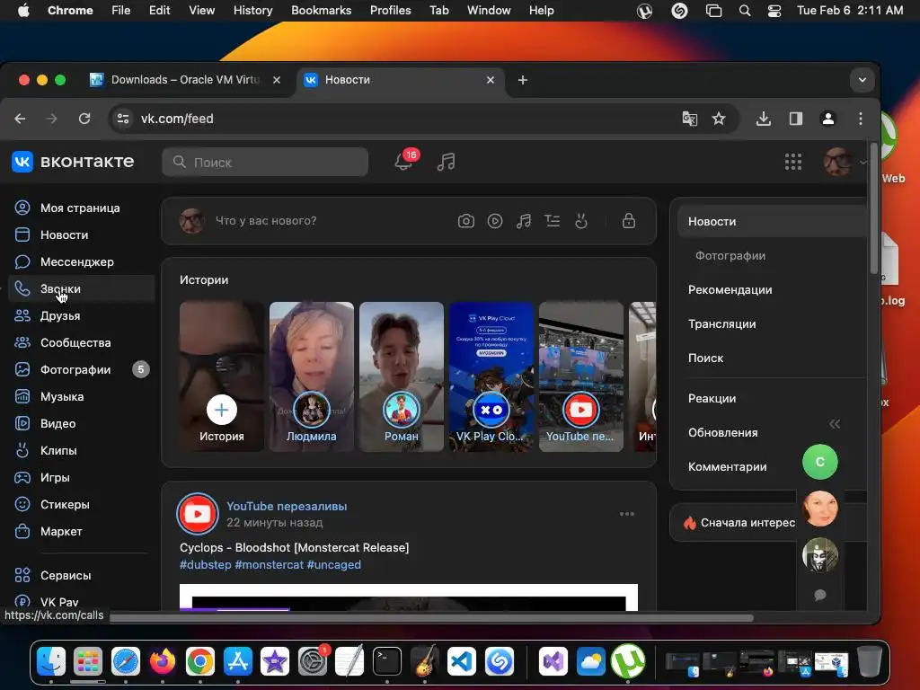Viewport: 920px width, 690px height.
Task: Click the Маркет bag icon in the sidebar
Action: 22,532
